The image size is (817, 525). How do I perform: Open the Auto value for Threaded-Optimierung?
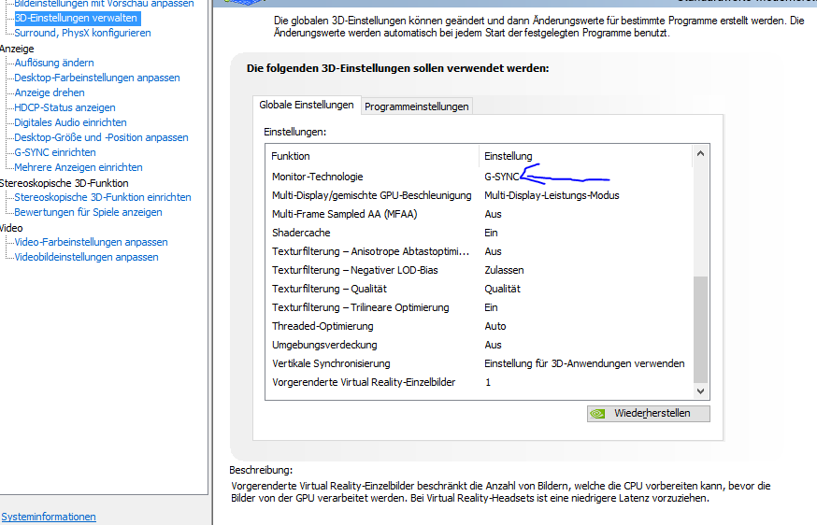(495, 327)
